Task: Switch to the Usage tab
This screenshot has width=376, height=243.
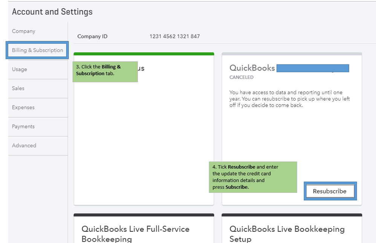Action: coord(19,69)
